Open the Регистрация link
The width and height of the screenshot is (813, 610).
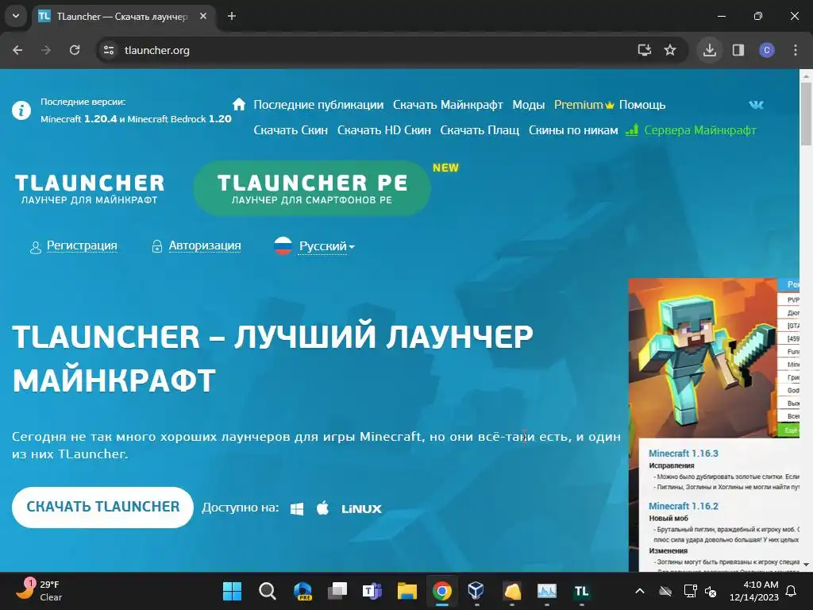[x=82, y=245]
